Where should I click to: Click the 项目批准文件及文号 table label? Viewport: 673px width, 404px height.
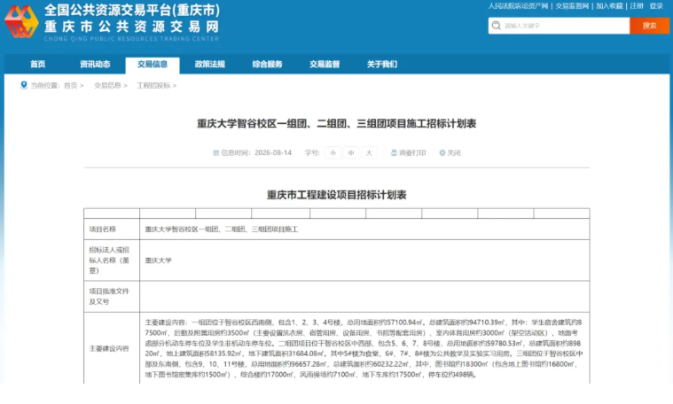(109, 296)
